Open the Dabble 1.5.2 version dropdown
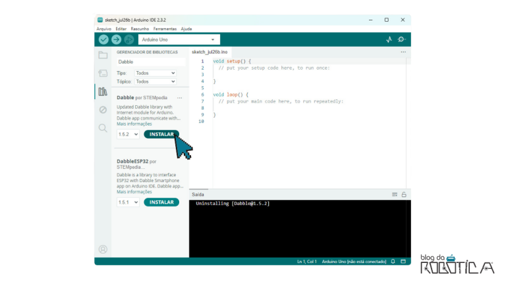This screenshot has height=284, width=506. 128,134
